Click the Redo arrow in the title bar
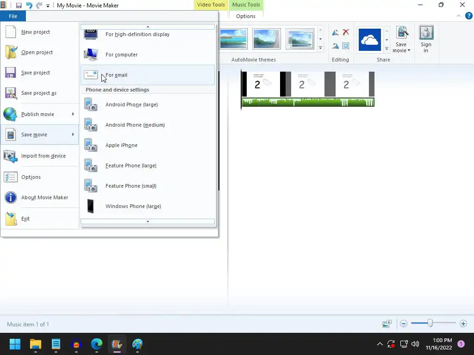The width and height of the screenshot is (474, 355). pos(39,6)
